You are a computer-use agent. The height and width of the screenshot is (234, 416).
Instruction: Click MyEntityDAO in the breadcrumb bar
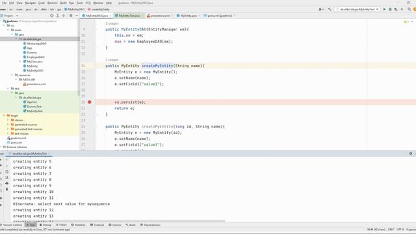[x=75, y=9]
